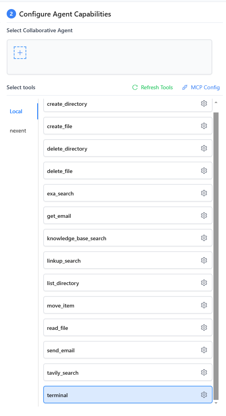226x416 pixels.
Task: Open settings for knowledge_base_search tool
Action: (204, 237)
